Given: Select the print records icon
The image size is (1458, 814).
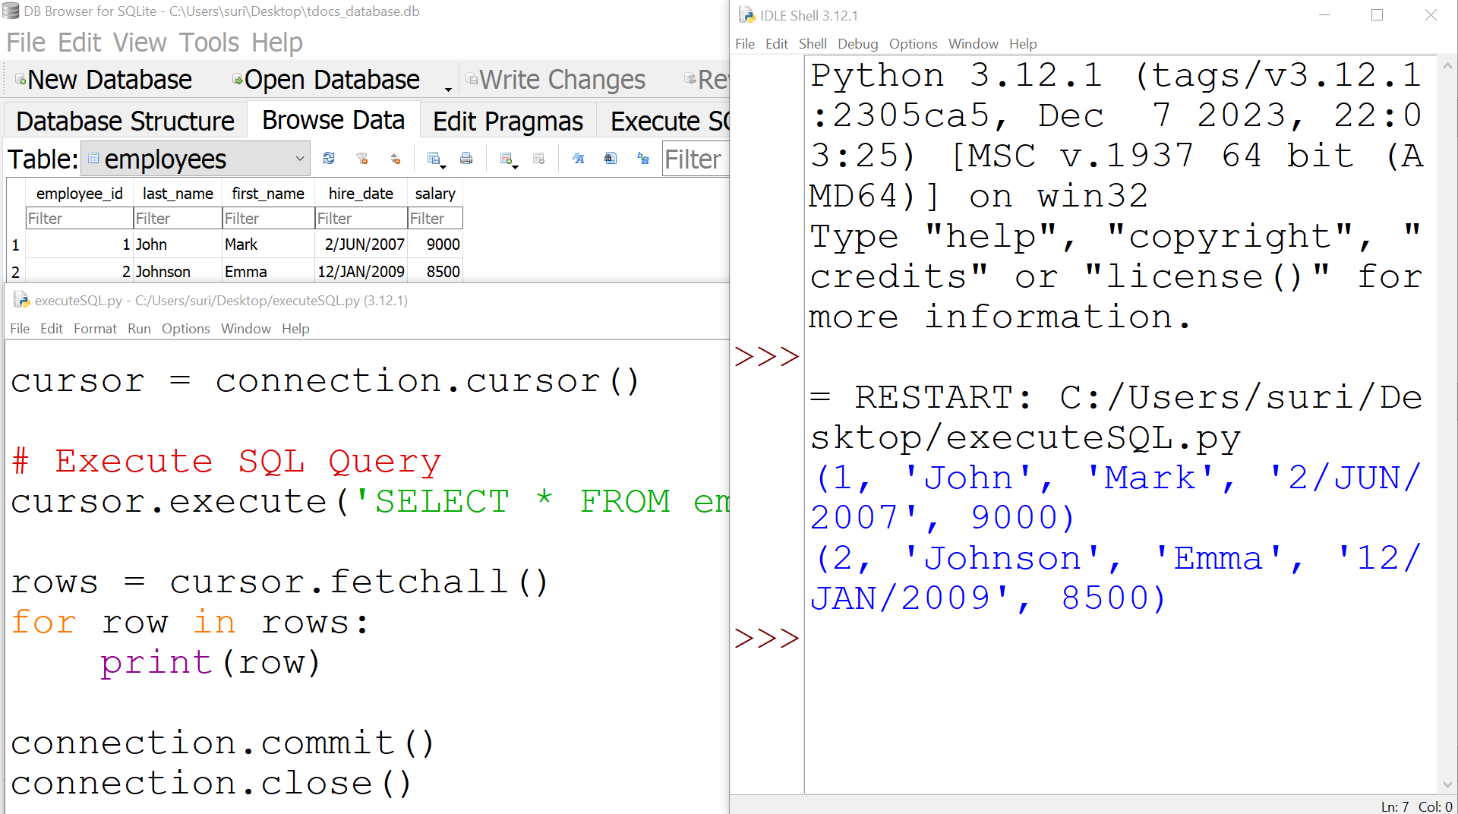Looking at the screenshot, I should coord(466,158).
